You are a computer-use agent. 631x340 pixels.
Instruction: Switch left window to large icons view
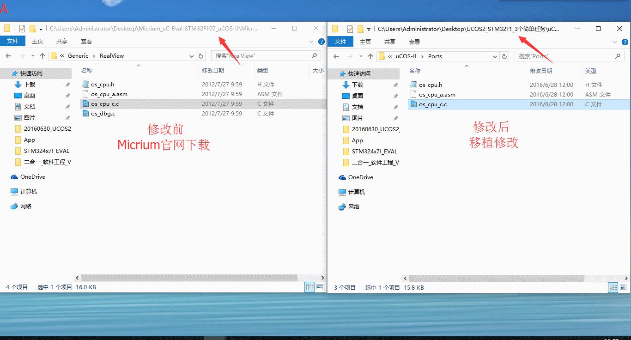[320, 287]
